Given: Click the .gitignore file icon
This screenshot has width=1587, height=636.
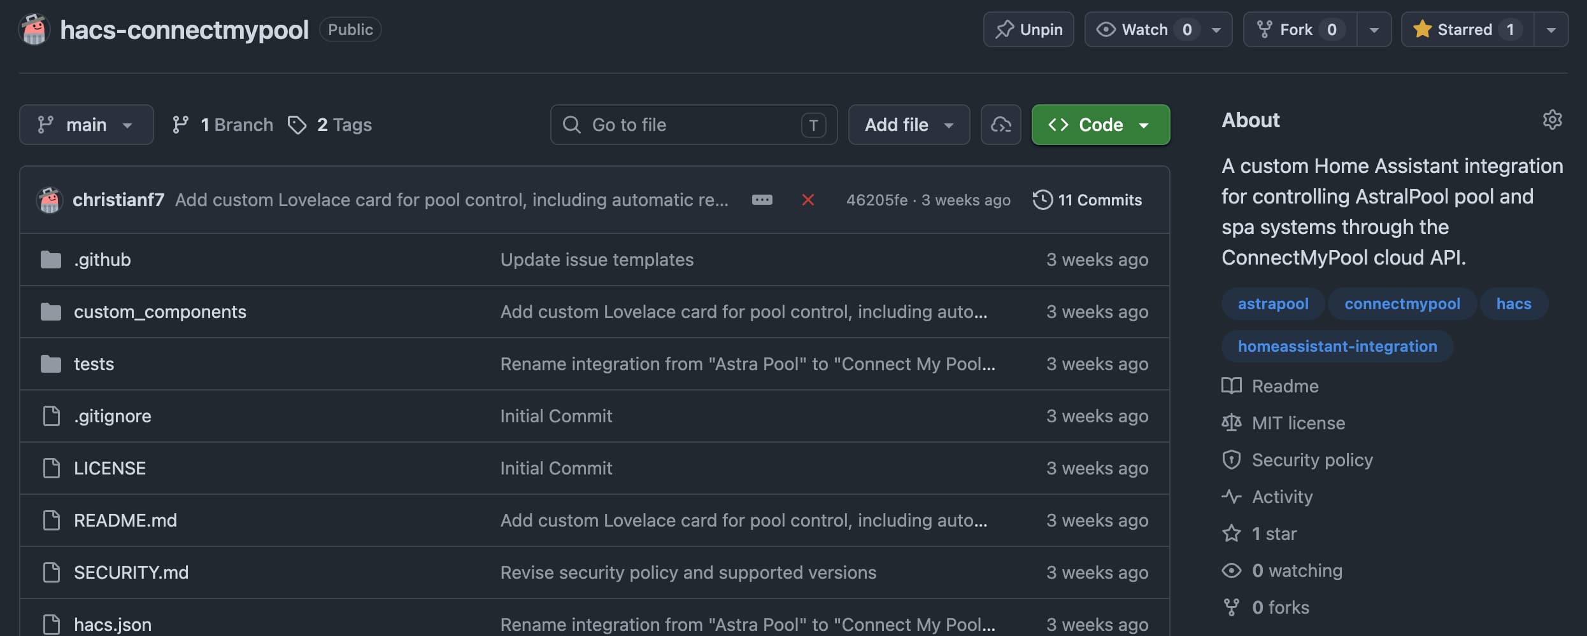Looking at the screenshot, I should click(x=51, y=416).
